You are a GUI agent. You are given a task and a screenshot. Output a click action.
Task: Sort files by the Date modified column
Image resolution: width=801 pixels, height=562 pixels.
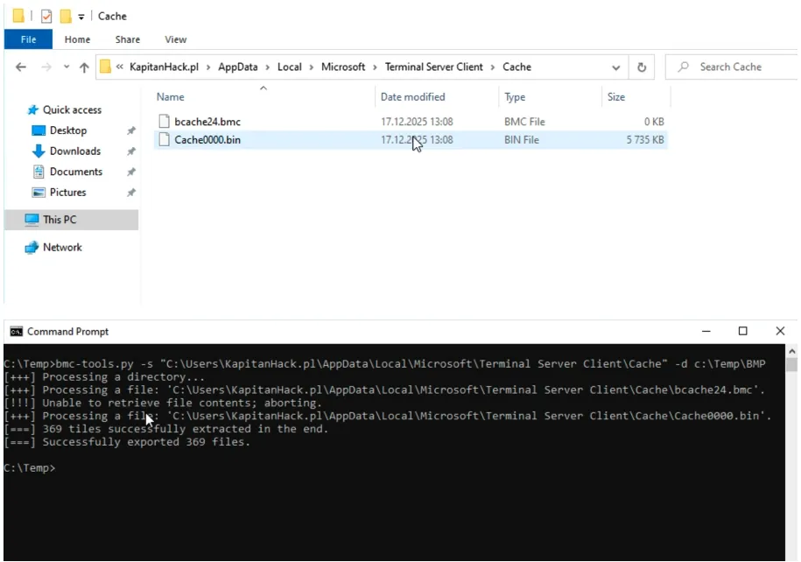pos(412,97)
